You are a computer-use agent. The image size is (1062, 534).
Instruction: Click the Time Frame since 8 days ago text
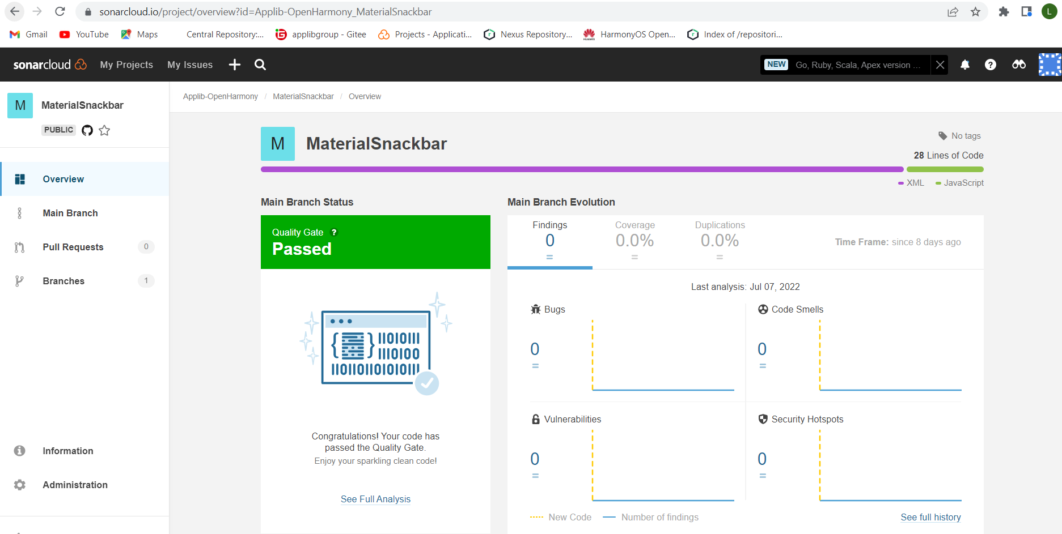(898, 242)
